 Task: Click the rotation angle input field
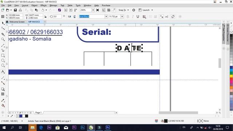tap(57, 16)
